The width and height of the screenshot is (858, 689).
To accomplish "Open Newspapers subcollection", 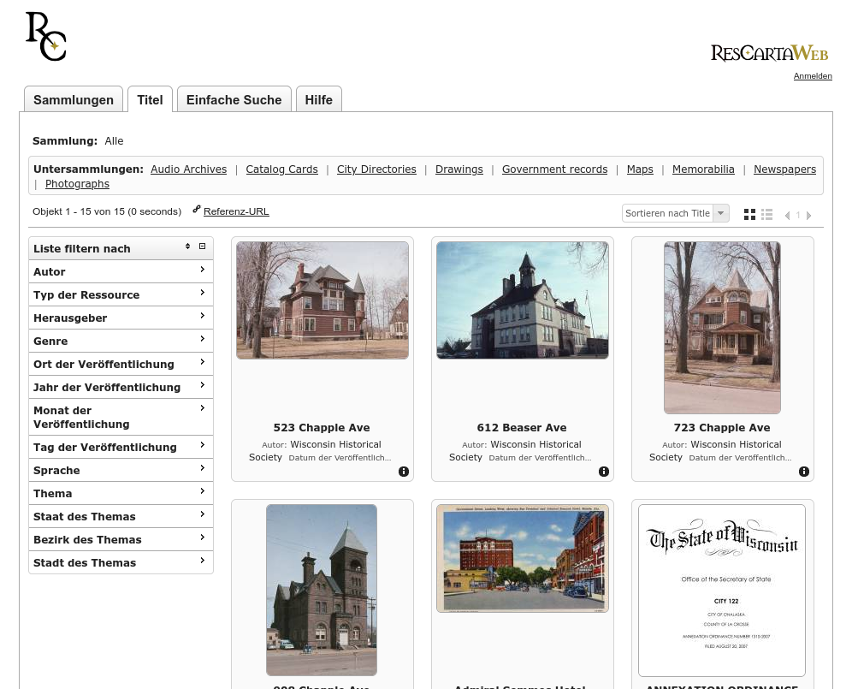I will [x=784, y=169].
